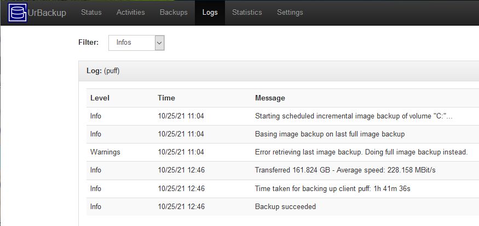The height and width of the screenshot is (226, 479).
Task: Select the Warnings log row
Action: 282,152
